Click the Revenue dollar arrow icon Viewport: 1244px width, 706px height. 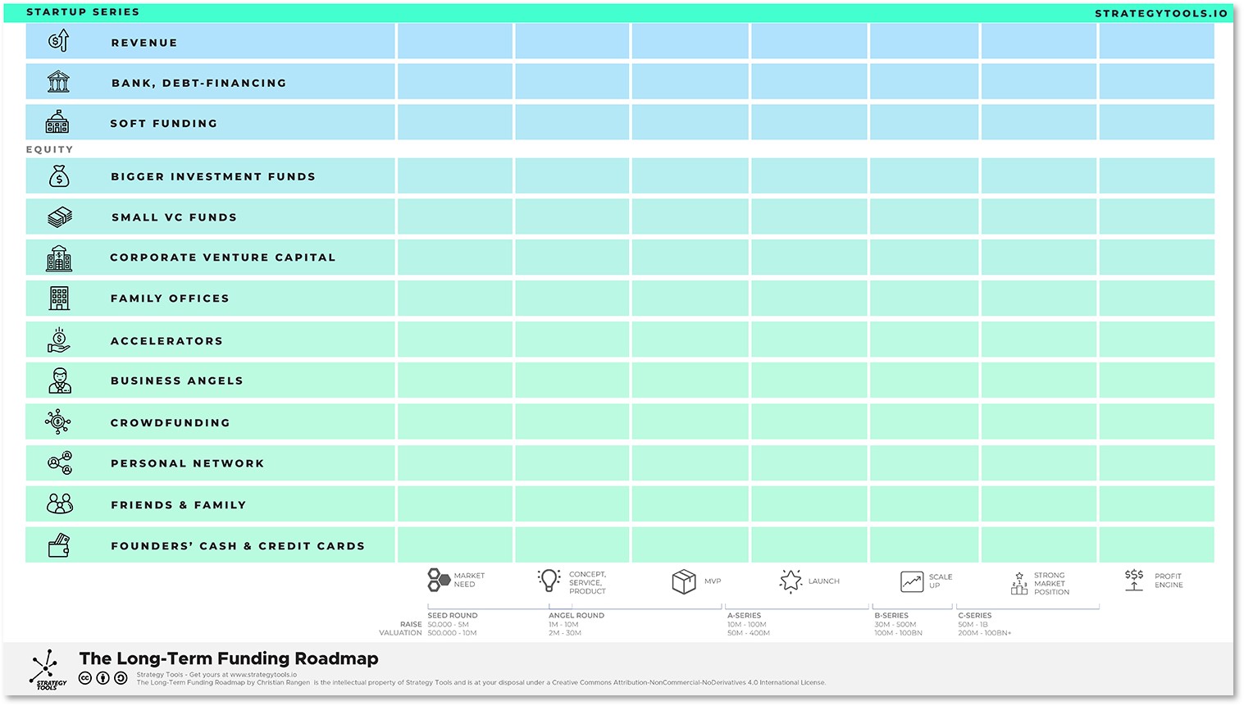click(59, 41)
